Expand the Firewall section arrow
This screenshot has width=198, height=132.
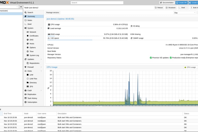[41, 67]
